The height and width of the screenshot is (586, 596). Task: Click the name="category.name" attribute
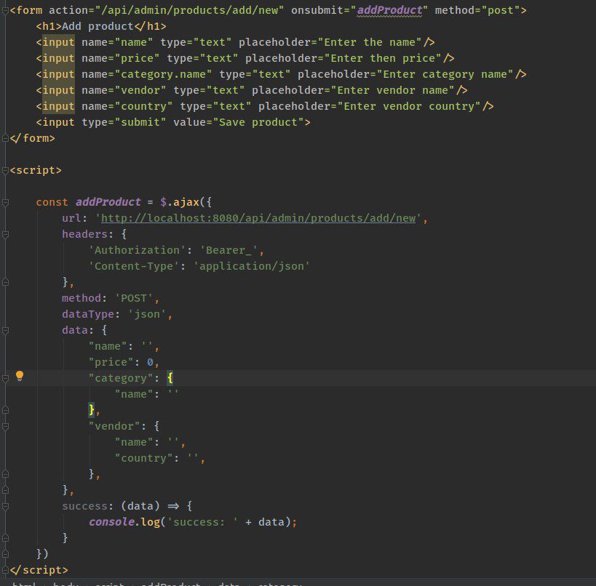[147, 74]
